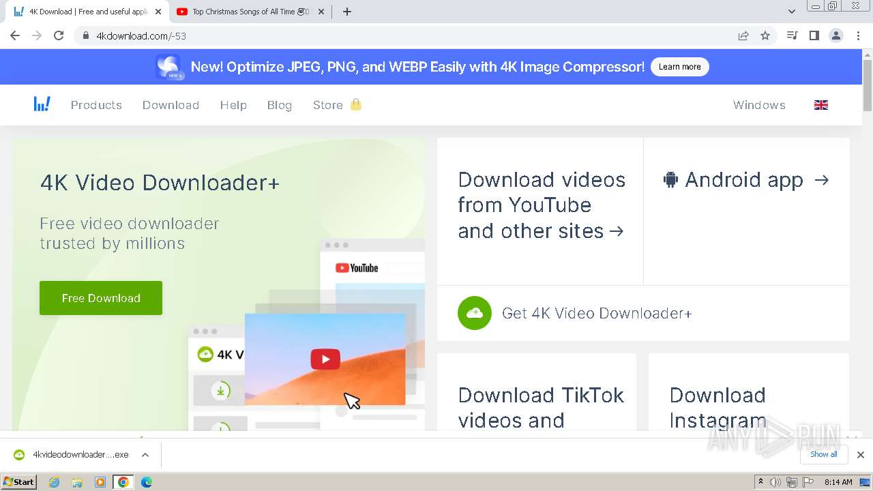Open the Products menu
This screenshot has height=491, width=873.
point(96,105)
